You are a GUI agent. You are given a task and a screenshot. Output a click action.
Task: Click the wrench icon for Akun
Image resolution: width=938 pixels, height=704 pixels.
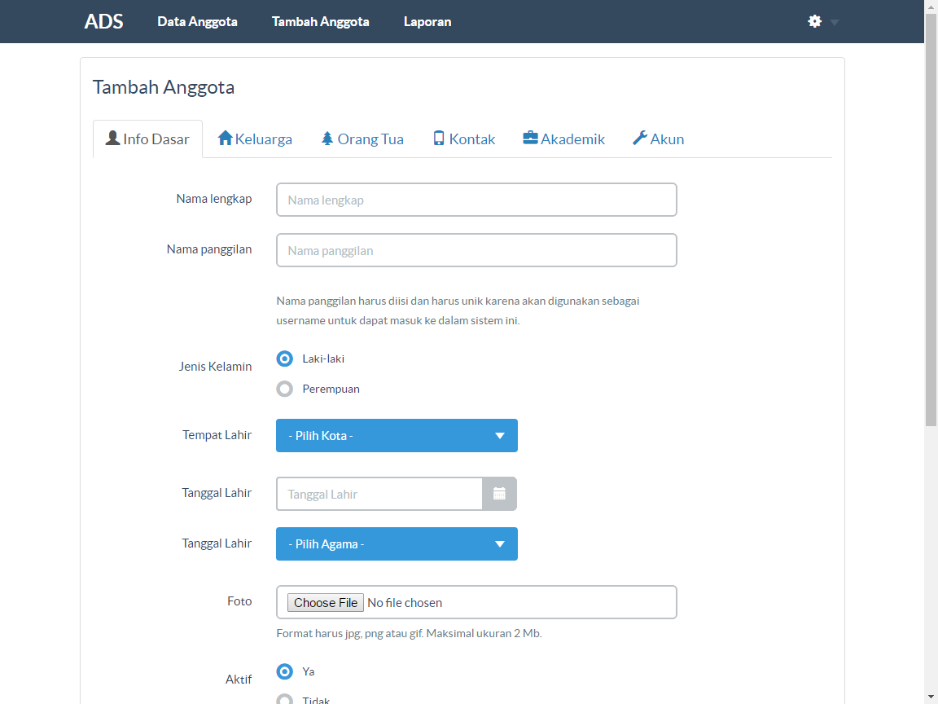tap(640, 139)
